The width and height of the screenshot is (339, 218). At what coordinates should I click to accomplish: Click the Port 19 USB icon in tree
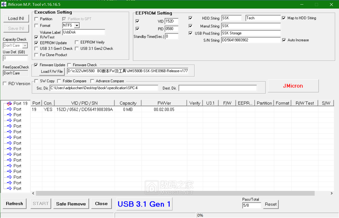[x=9, y=103]
